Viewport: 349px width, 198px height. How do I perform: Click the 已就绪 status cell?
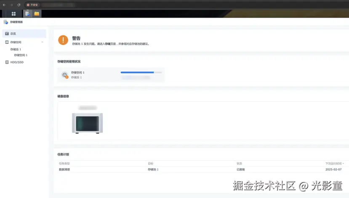click(x=241, y=169)
